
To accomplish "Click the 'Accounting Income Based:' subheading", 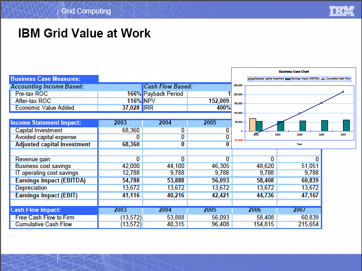I will [x=47, y=86].
